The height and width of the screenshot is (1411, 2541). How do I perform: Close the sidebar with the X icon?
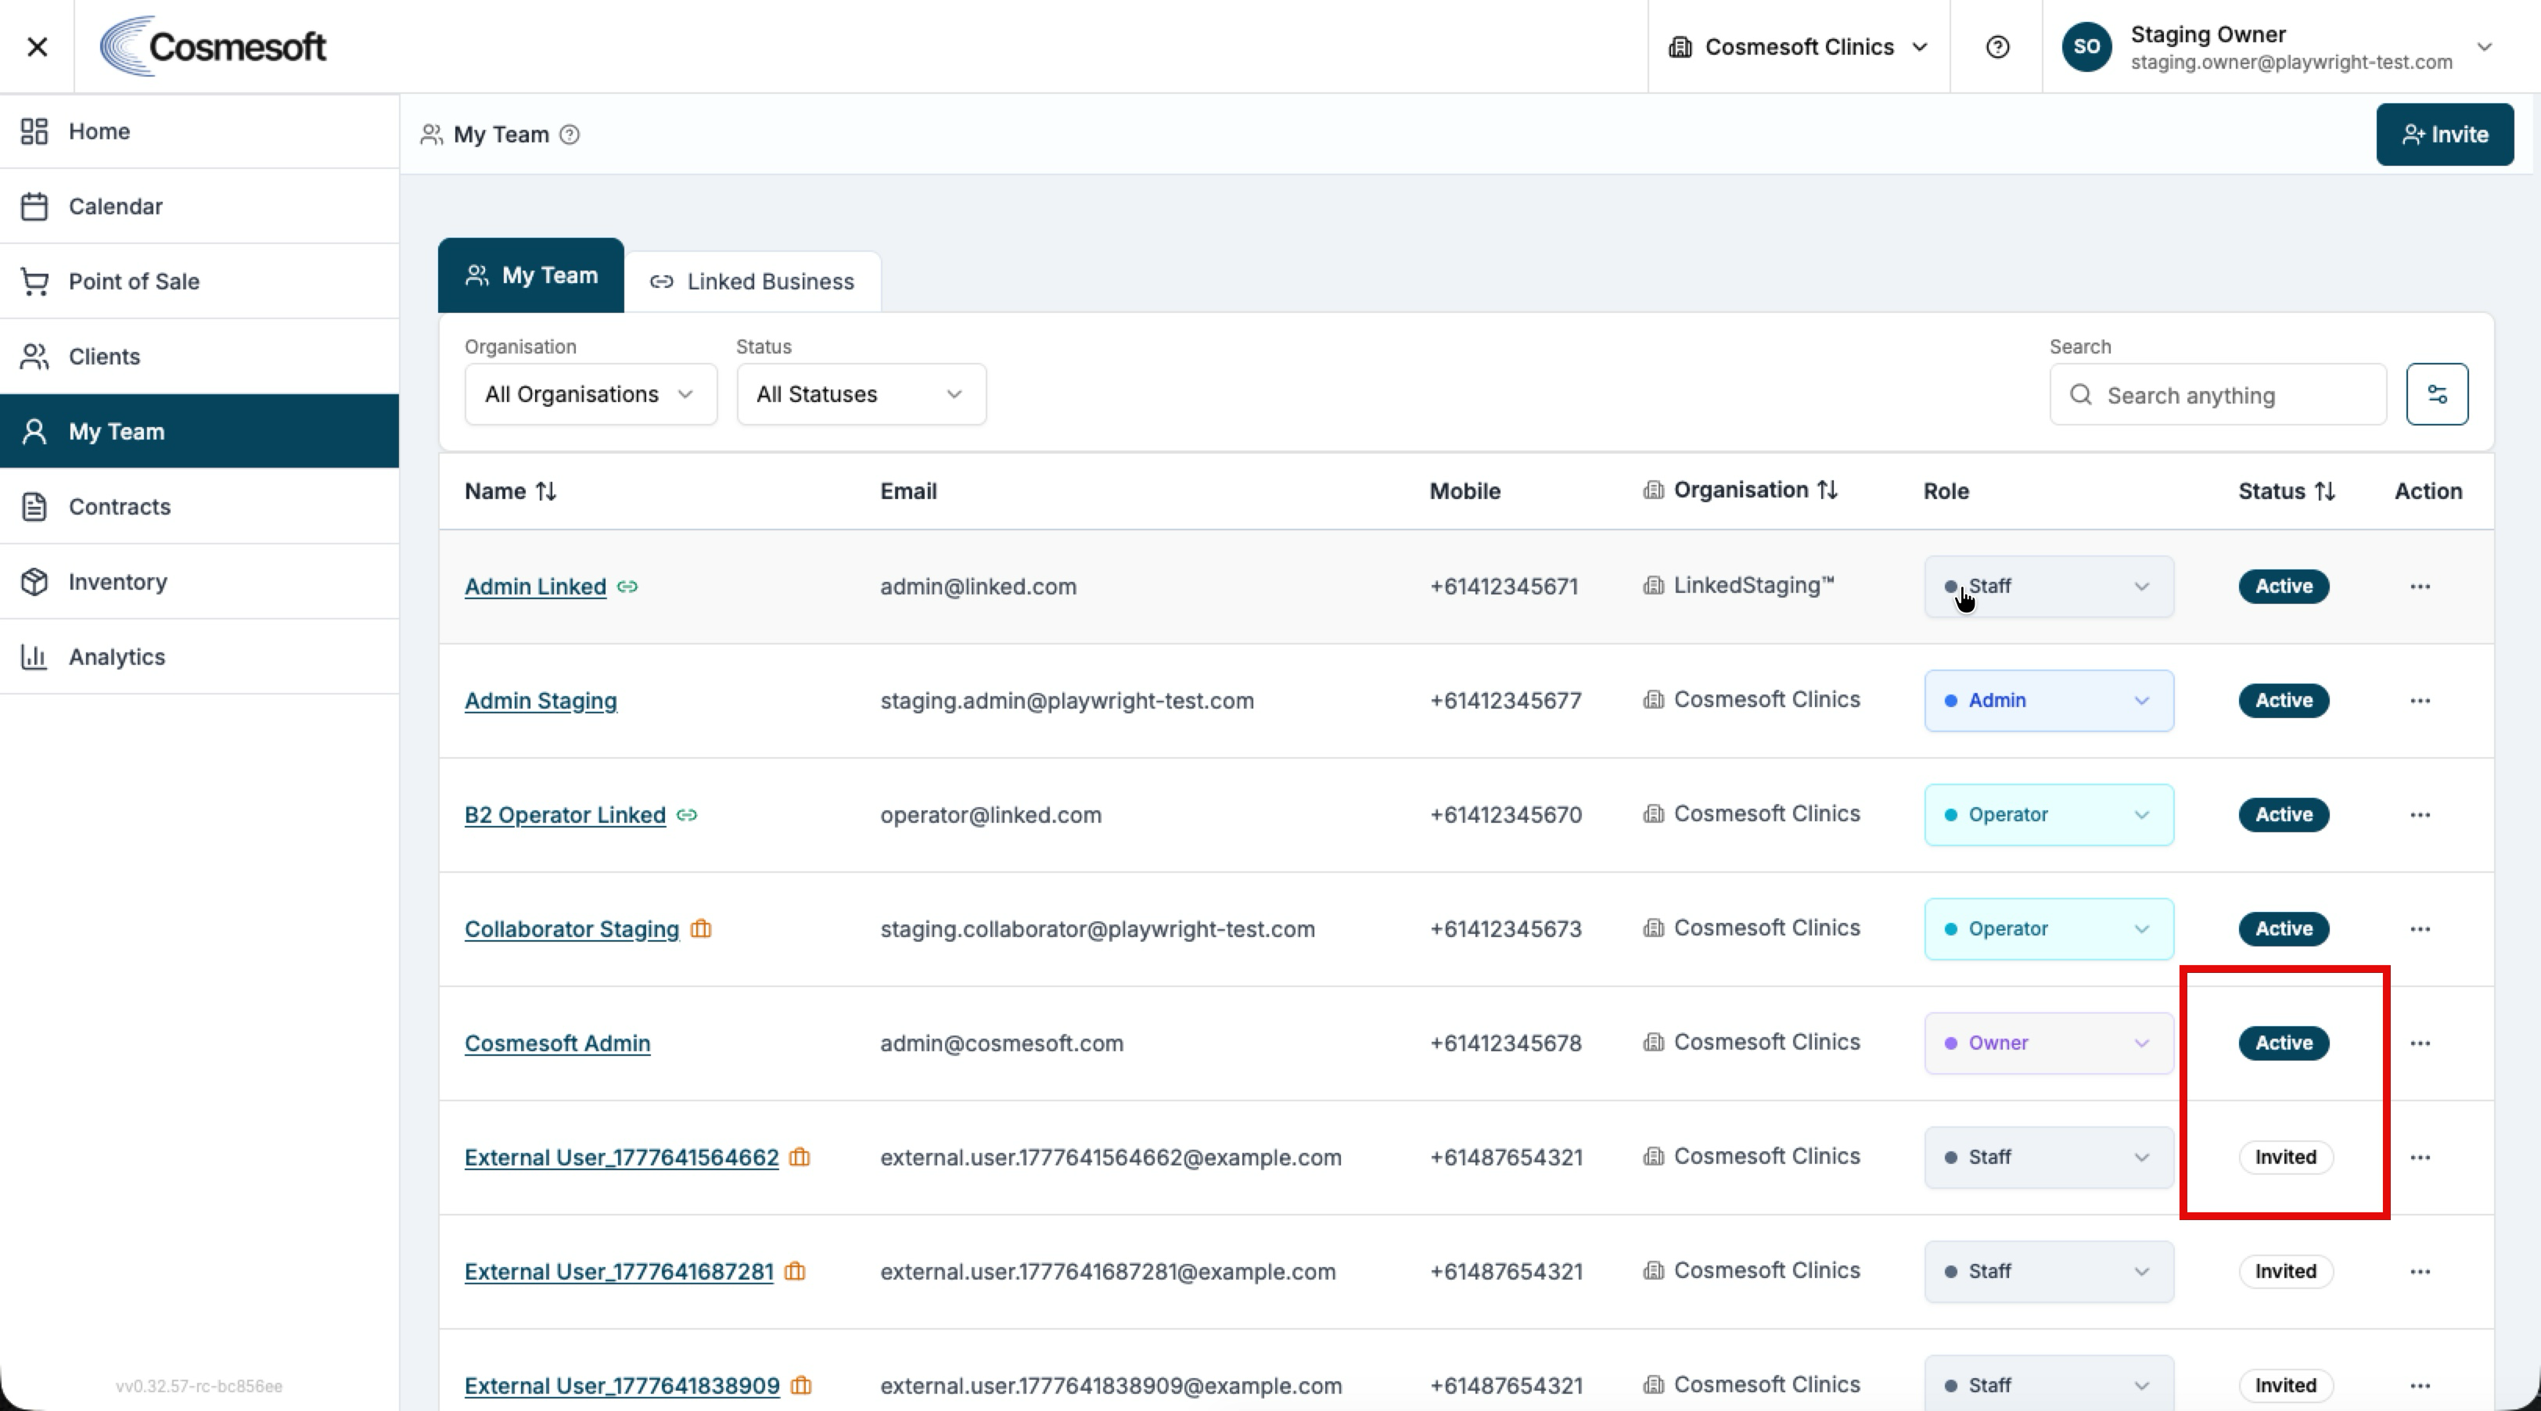(38, 46)
